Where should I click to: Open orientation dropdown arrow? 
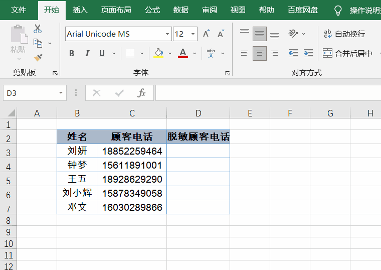[303, 34]
